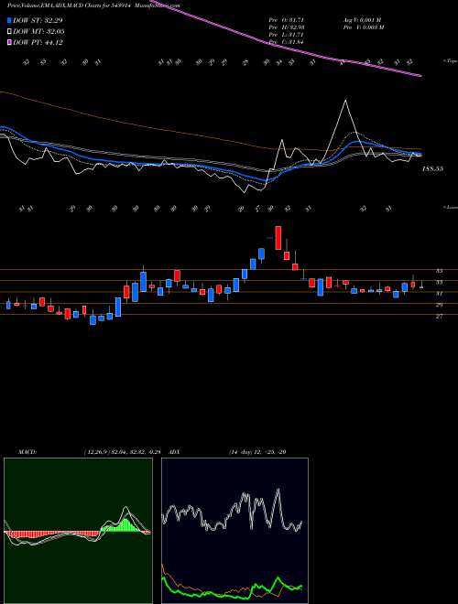Click the 31 price axis label
The width and height of the screenshot is (458, 604).
pos(439,294)
